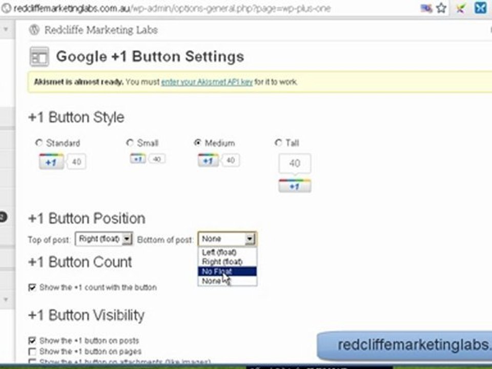Open the Top of post position dropdown
This screenshot has height=369, width=492.
104,239
